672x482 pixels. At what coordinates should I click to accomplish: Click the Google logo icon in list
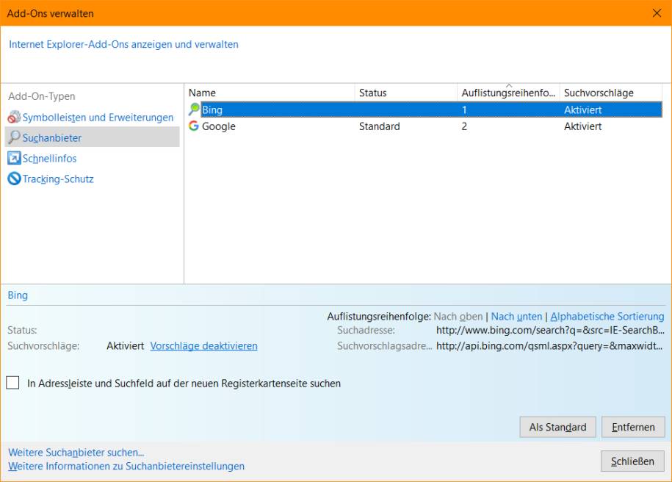(x=194, y=126)
